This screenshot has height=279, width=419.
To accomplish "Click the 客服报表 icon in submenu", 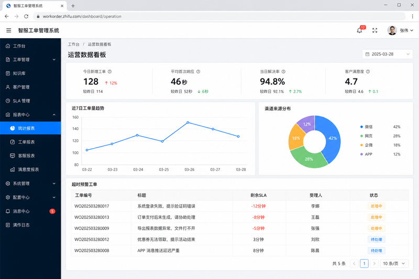I will point(12,155).
